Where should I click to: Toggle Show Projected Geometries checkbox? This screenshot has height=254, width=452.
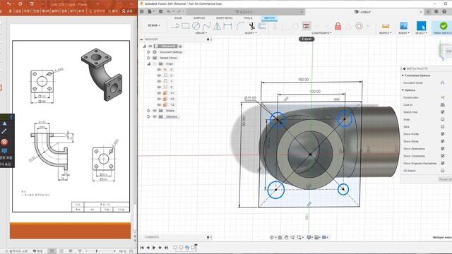443,163
